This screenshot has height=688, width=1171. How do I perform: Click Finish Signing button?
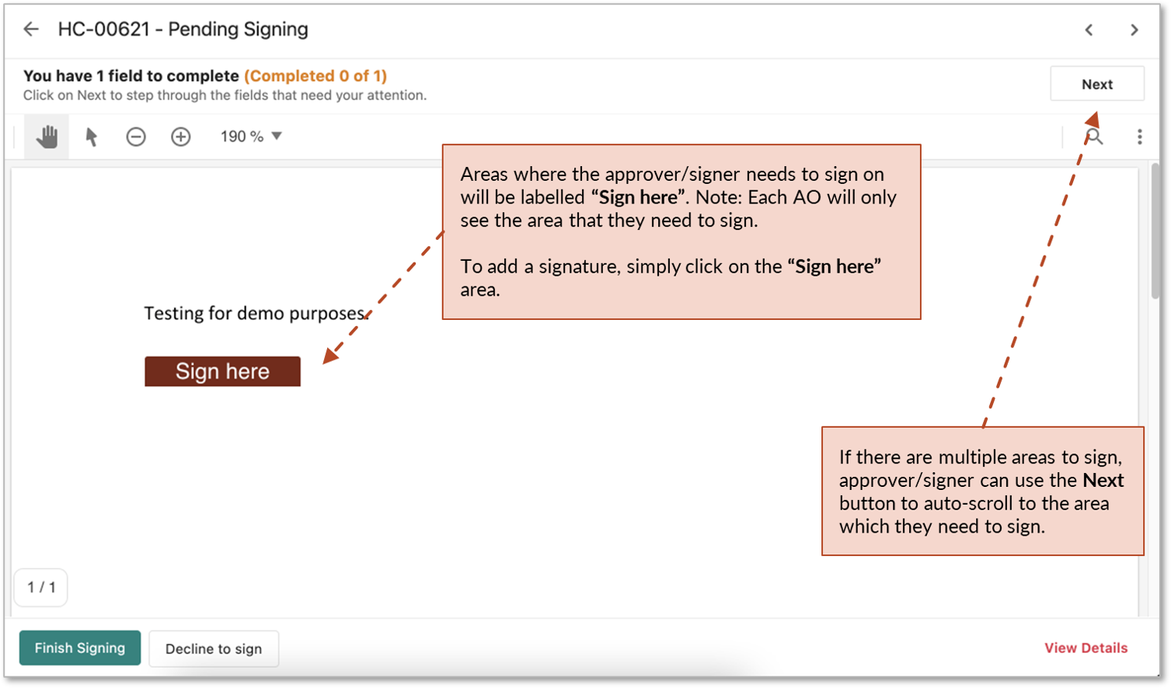[80, 648]
